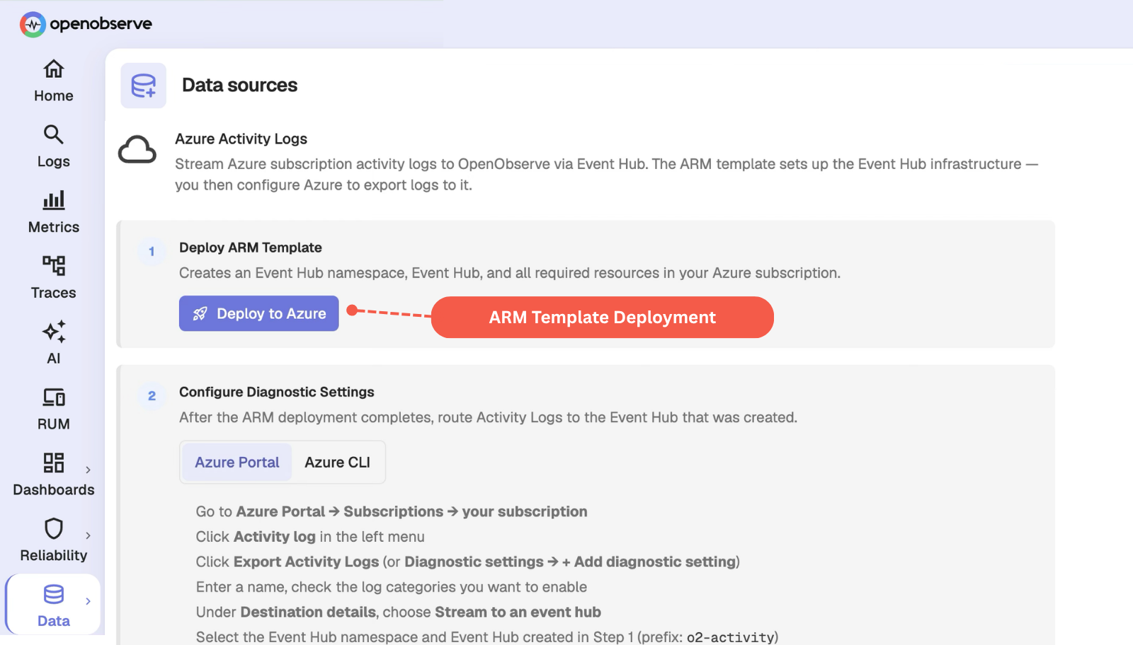1133x645 pixels.
Task: Open the AI section
Action: click(54, 344)
